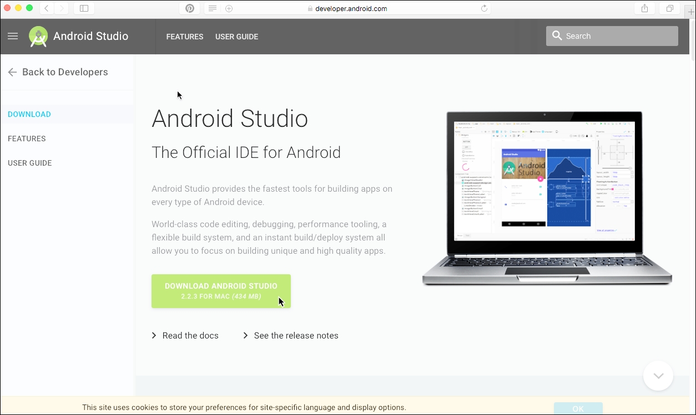Open FEATURES in the top header bar
This screenshot has width=696, height=415.
pos(185,37)
